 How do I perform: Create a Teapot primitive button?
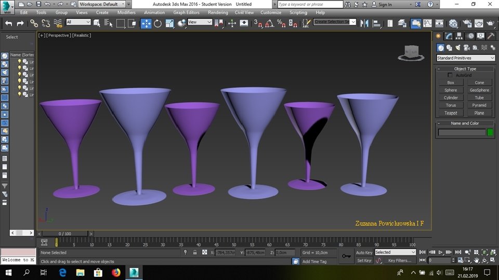pos(451,113)
